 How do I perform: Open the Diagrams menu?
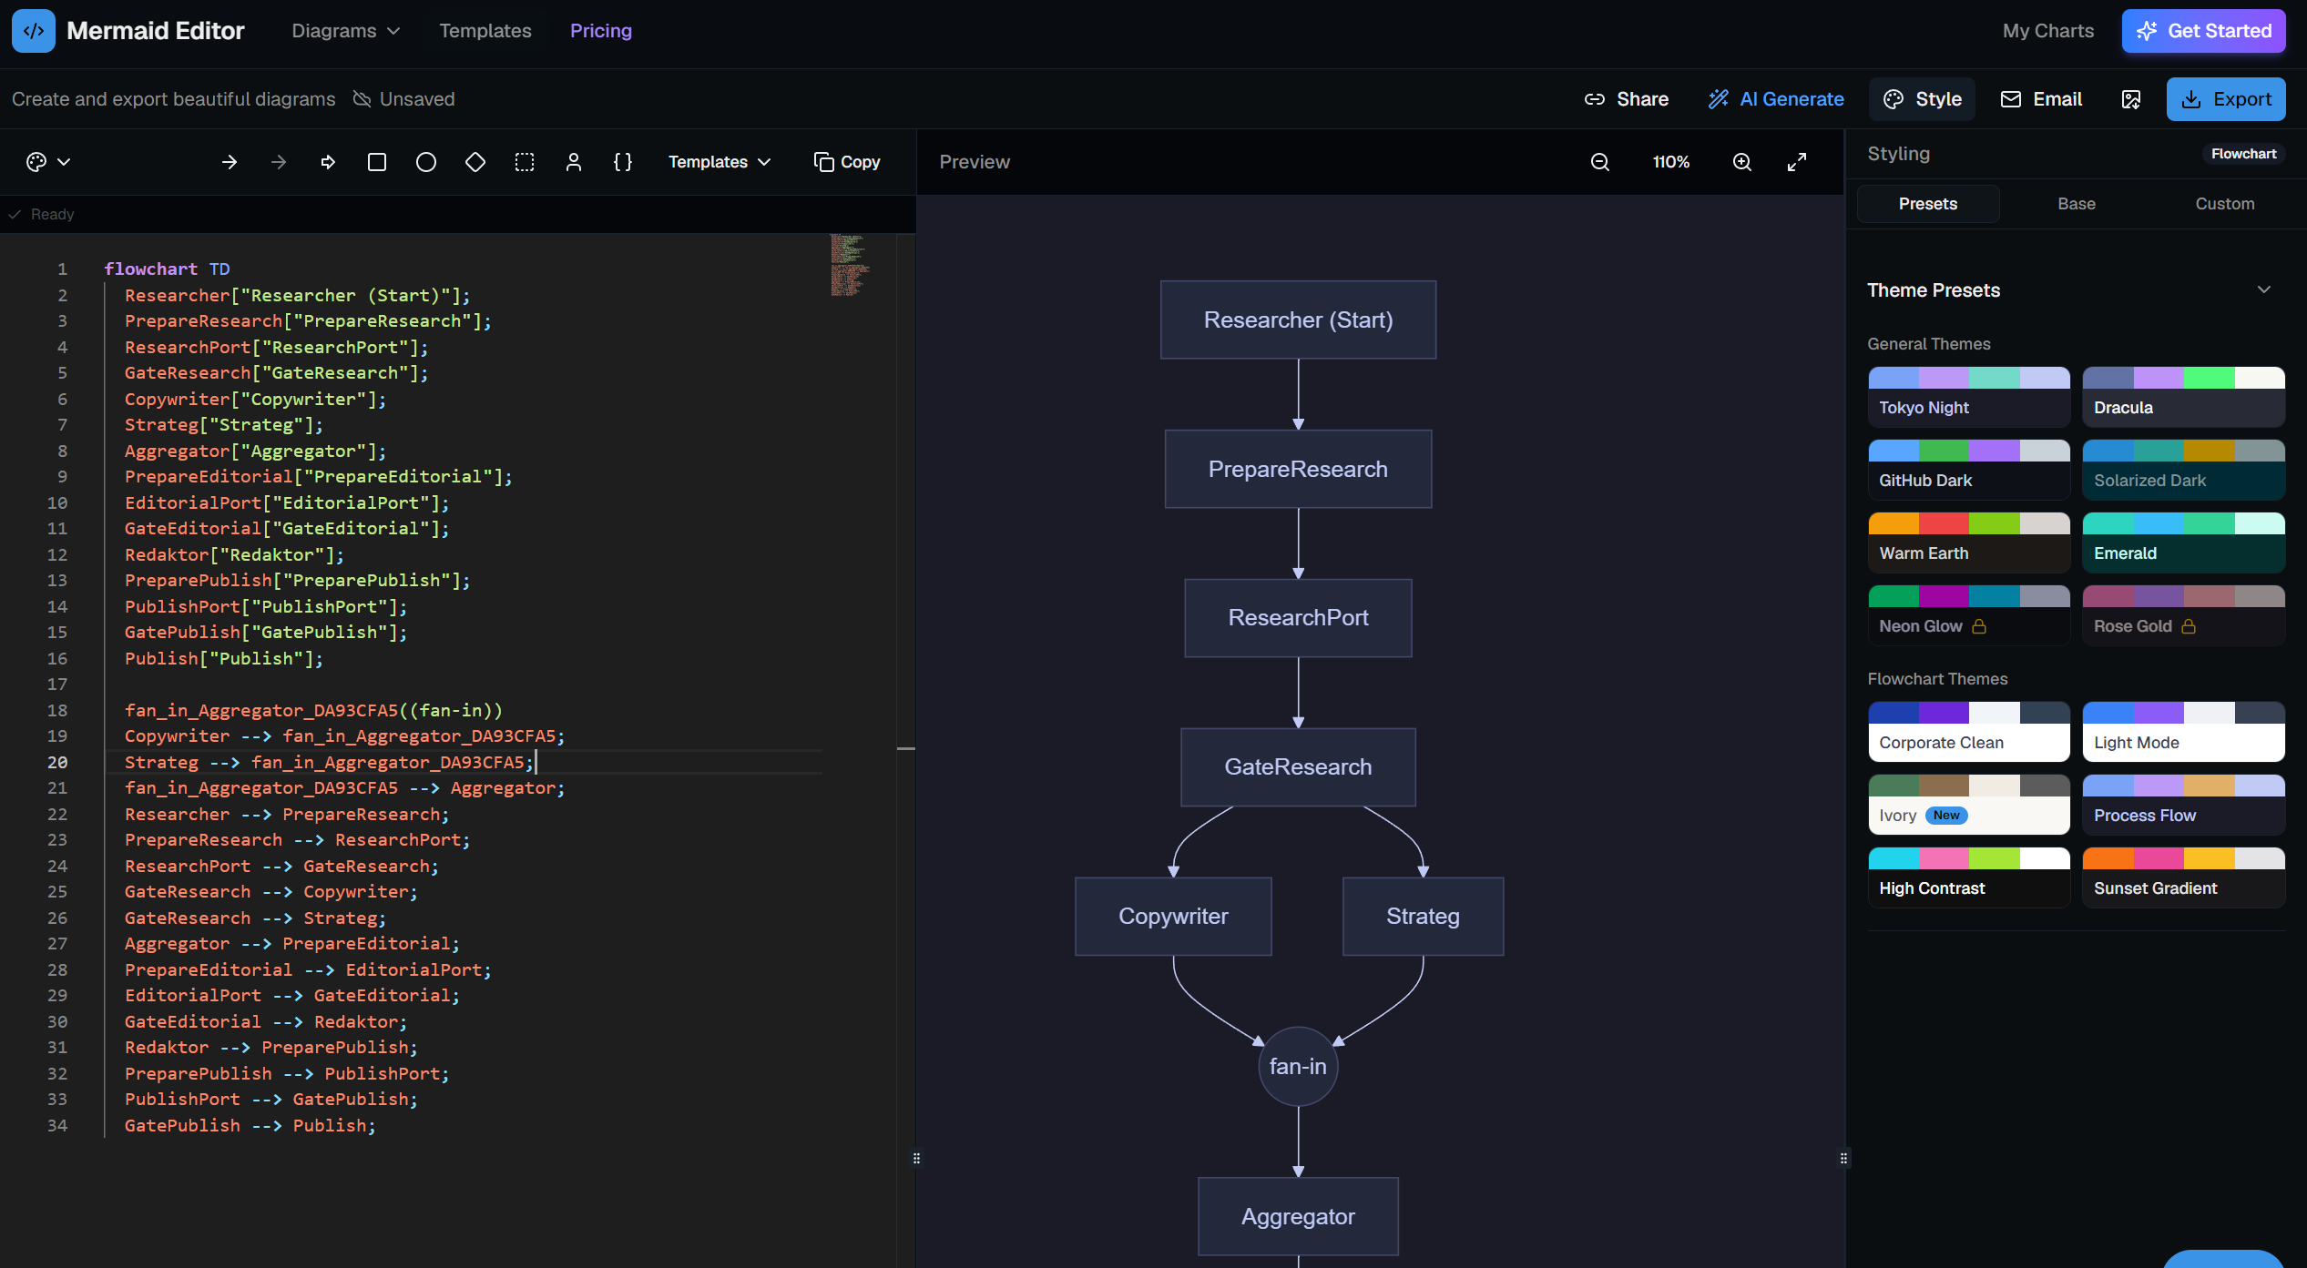tap(346, 31)
